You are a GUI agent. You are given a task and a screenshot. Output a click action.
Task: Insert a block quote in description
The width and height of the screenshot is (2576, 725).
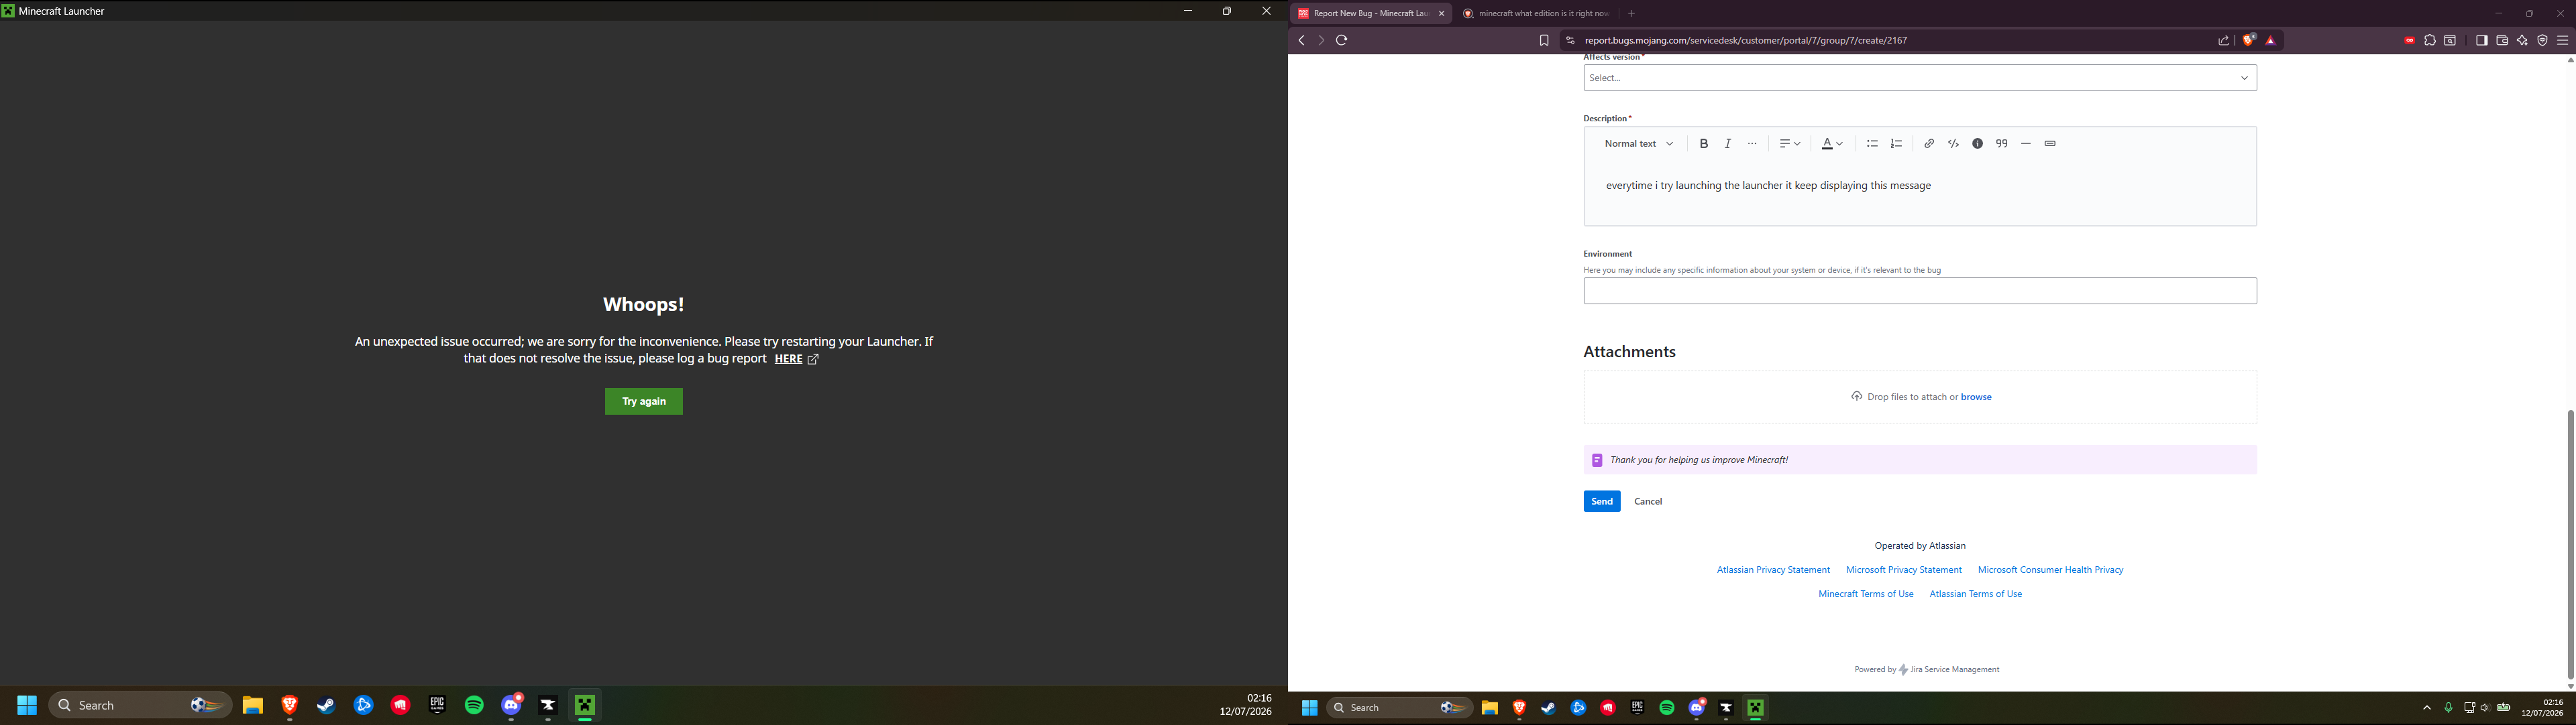2002,144
